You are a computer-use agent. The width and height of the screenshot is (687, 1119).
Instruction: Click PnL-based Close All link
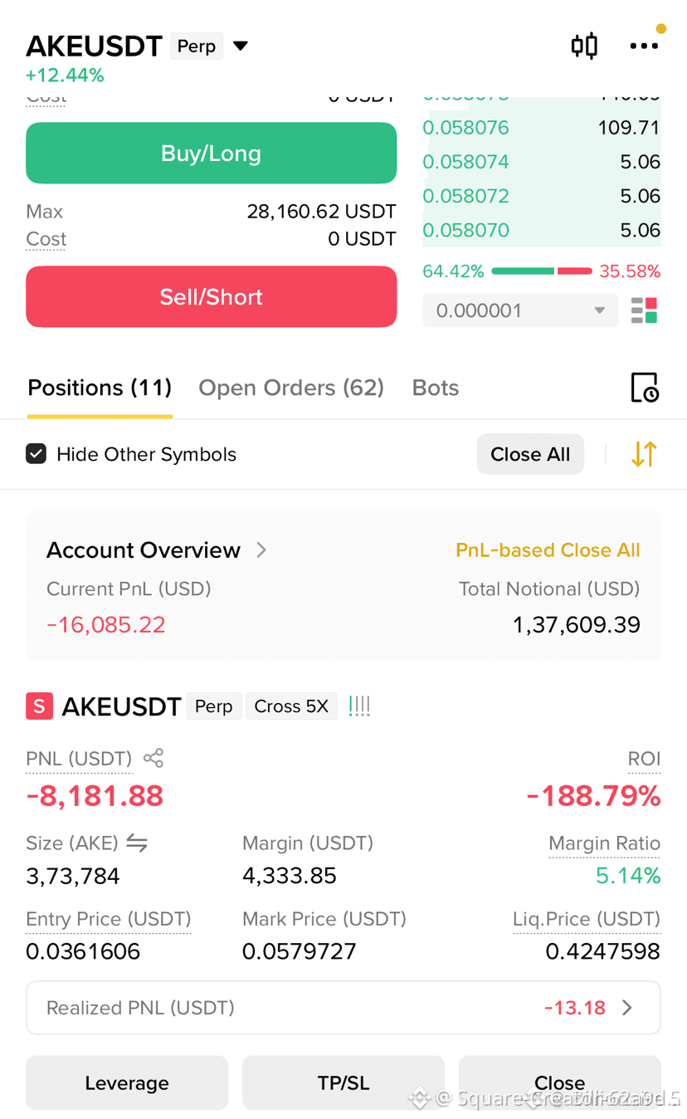(548, 550)
